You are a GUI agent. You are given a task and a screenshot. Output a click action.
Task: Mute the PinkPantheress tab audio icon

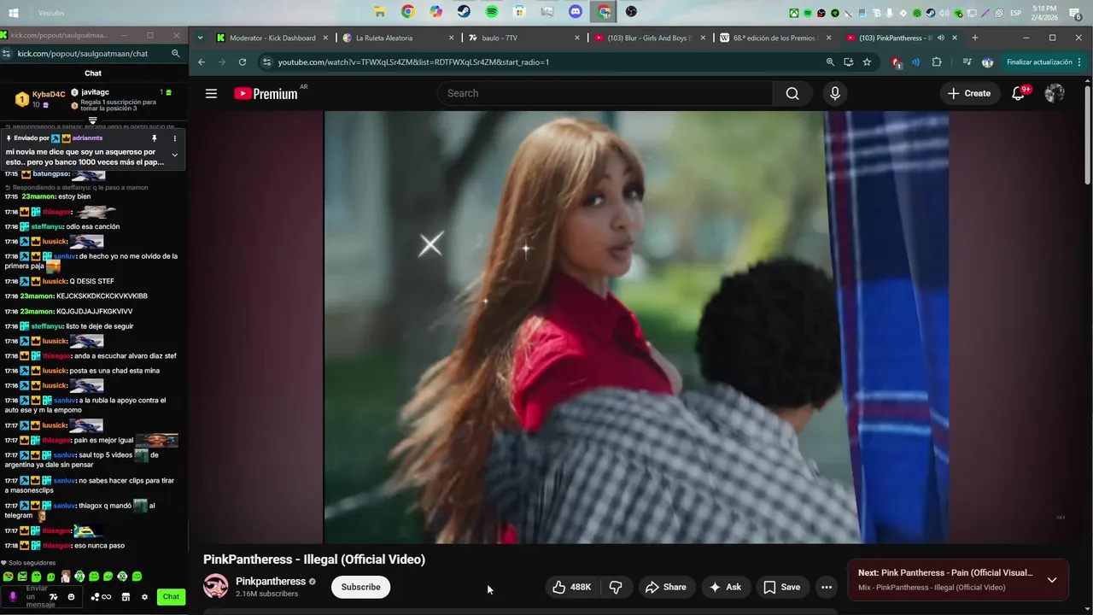(x=941, y=38)
